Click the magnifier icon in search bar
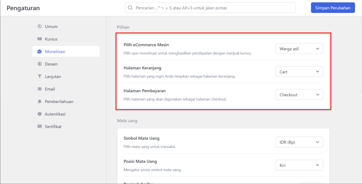The width and height of the screenshot is (362, 184). coord(130,8)
